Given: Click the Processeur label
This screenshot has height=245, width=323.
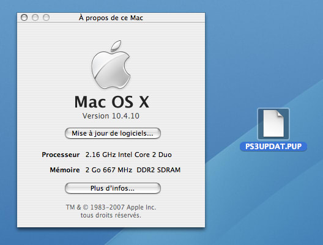Looking at the screenshot, I should (61, 155).
